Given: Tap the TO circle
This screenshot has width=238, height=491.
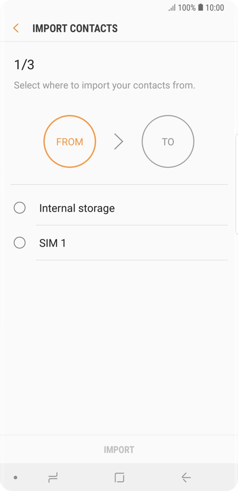Looking at the screenshot, I should click(x=168, y=142).
